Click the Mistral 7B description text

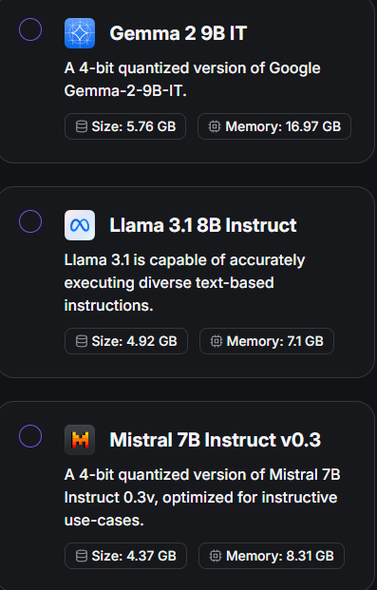pos(202,498)
